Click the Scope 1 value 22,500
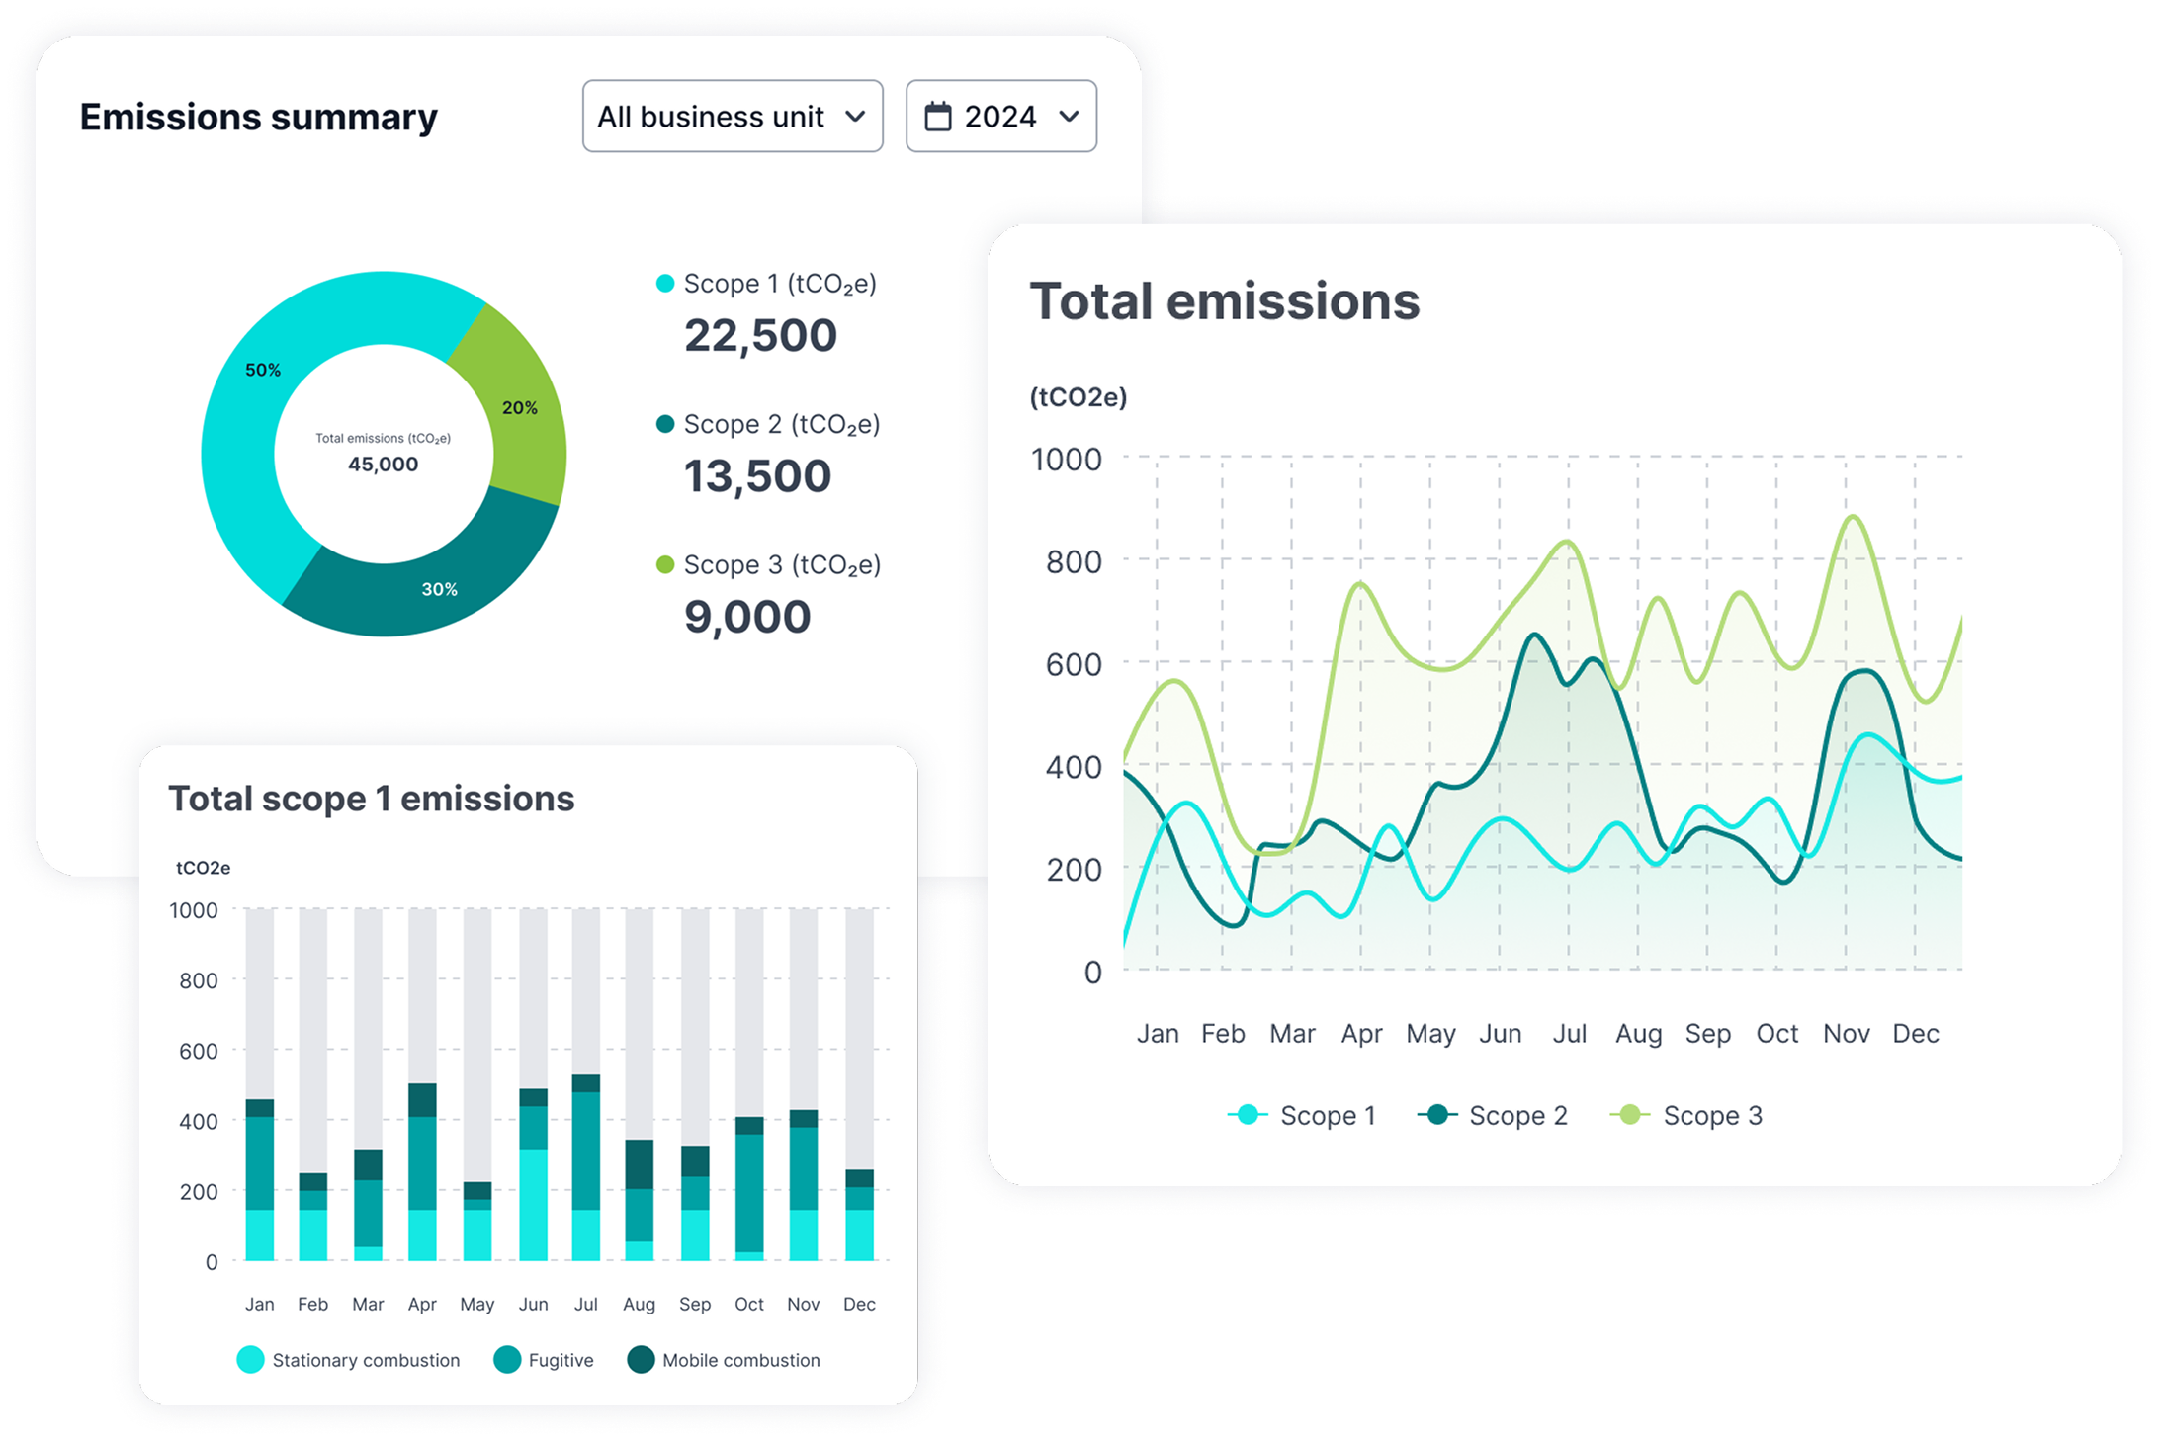 [760, 336]
